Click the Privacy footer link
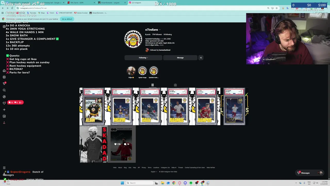 (x=144, y=167)
